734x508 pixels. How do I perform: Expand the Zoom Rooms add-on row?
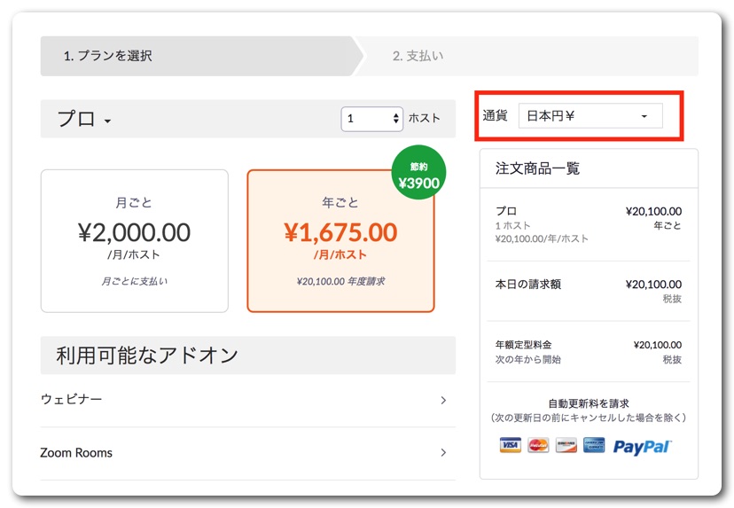[x=443, y=453]
